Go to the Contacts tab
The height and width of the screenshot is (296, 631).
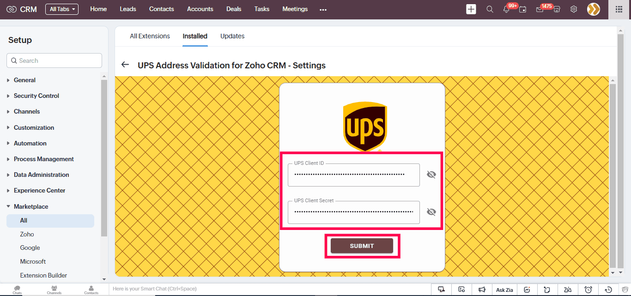(162, 9)
